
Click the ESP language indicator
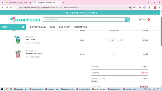click(x=149, y=89)
